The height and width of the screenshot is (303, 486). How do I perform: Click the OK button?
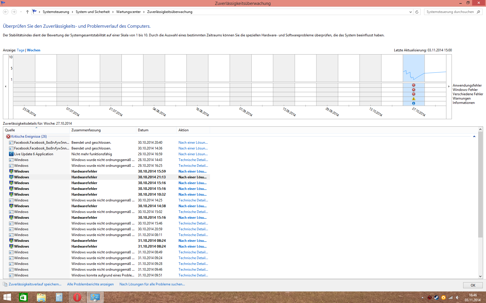[x=473, y=285]
